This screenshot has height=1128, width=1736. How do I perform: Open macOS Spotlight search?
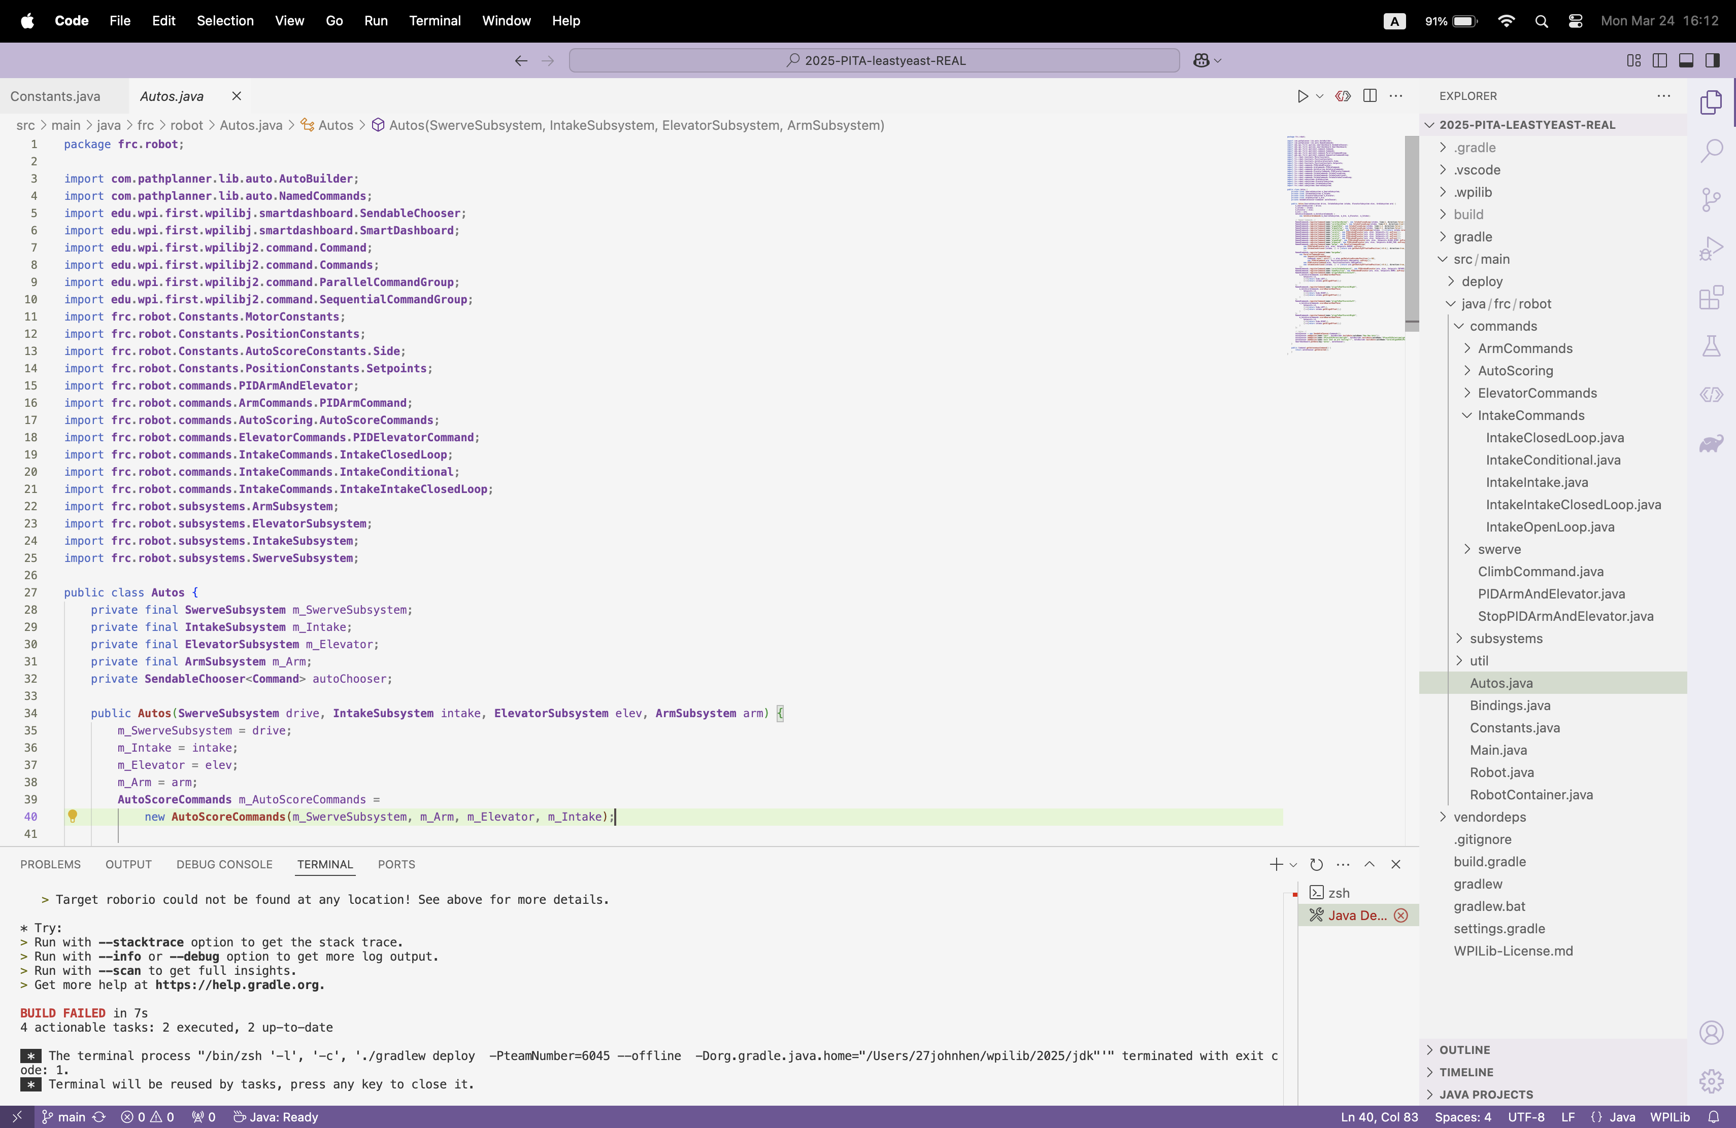(1541, 21)
